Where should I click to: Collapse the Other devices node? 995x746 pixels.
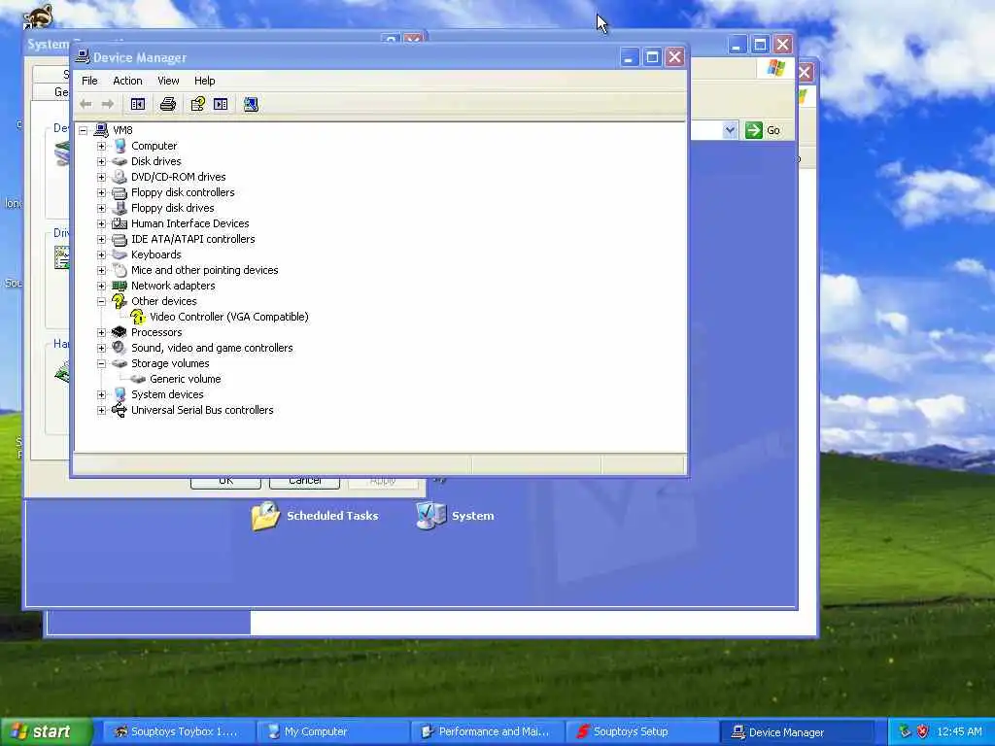(x=101, y=301)
